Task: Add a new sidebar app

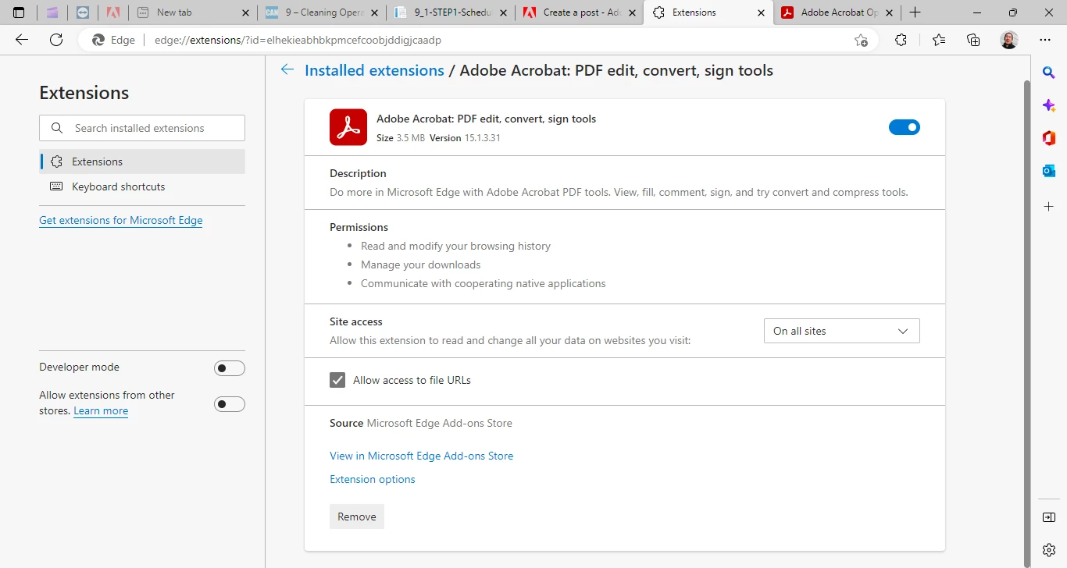Action: point(1049,206)
